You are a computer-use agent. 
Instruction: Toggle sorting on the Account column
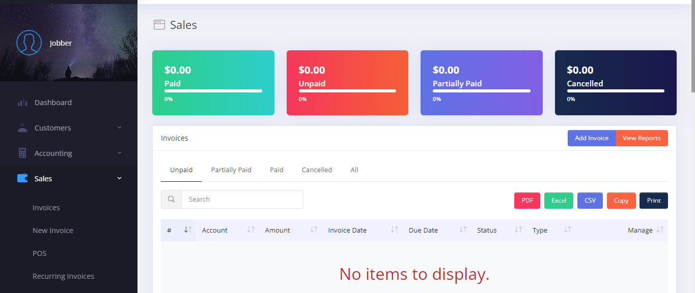(x=249, y=230)
